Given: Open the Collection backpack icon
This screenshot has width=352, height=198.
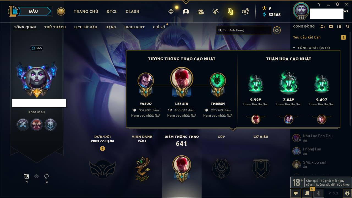Looking at the screenshot, I should (201, 12).
